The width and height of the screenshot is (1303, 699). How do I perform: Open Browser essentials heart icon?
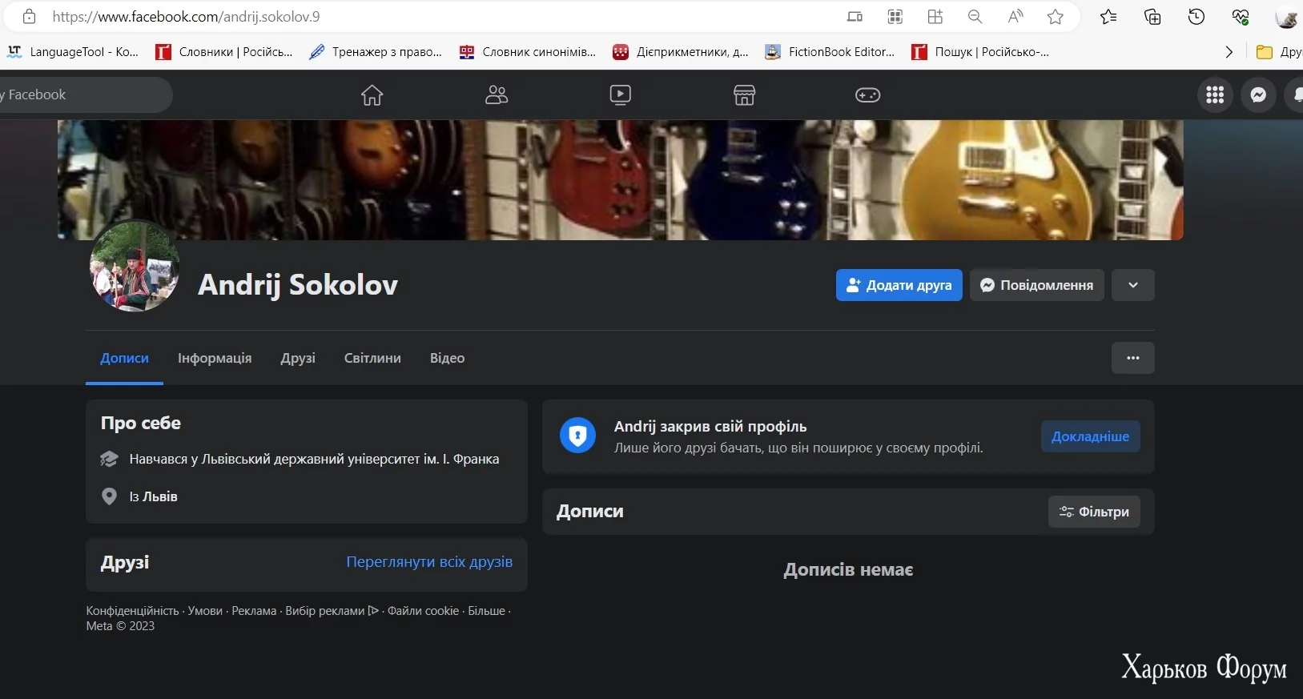pos(1241,17)
